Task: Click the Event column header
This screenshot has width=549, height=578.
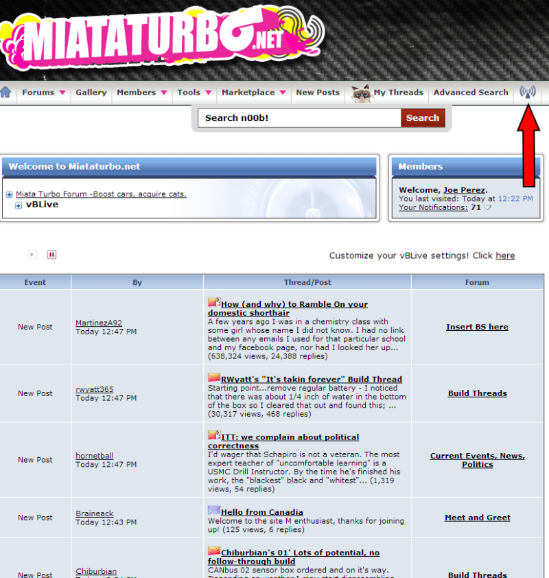Action: point(36,282)
